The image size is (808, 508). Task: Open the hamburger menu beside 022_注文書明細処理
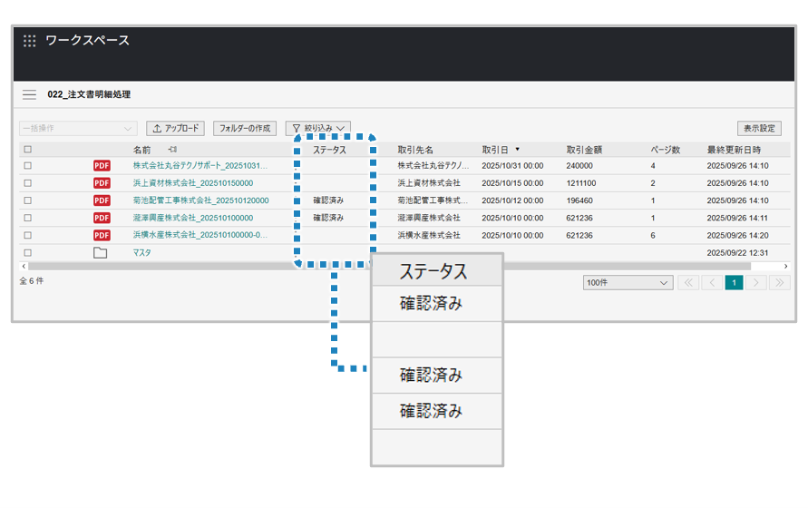pyautogui.click(x=29, y=94)
